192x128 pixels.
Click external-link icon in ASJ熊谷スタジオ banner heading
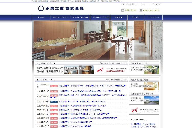(55, 63)
